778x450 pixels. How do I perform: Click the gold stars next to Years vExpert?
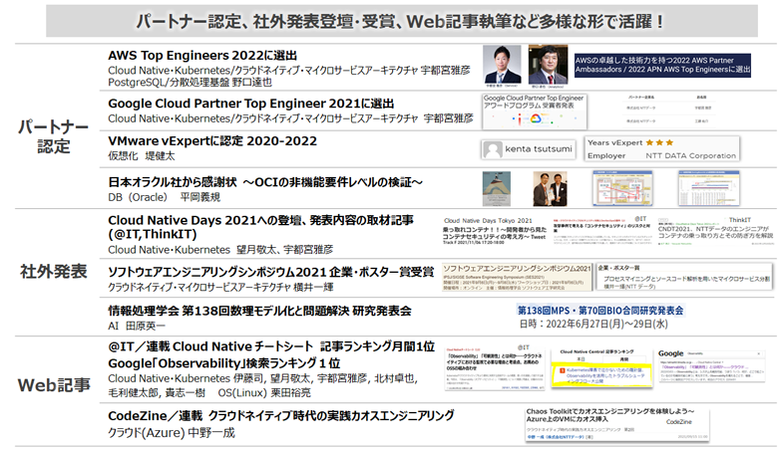(x=659, y=142)
